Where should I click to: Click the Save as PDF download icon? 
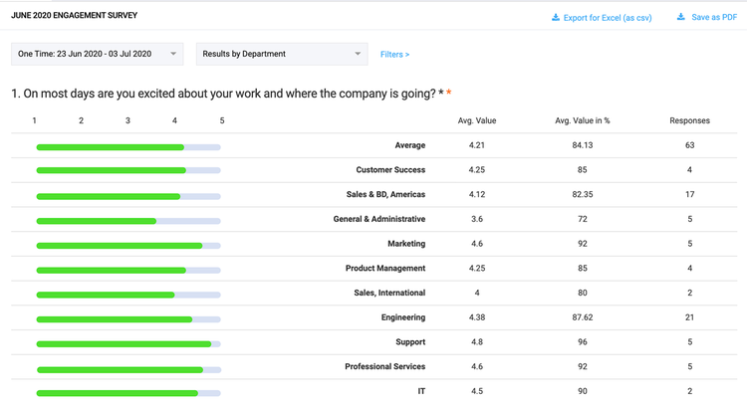click(x=681, y=17)
